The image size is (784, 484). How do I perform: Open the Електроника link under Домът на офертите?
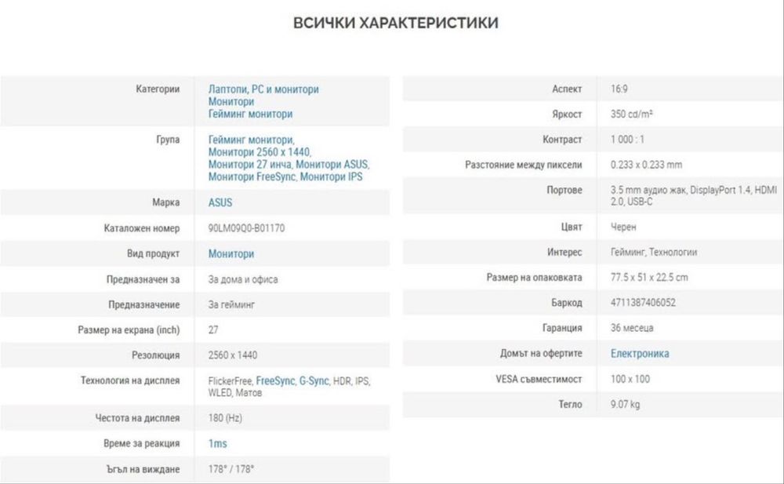click(x=640, y=354)
